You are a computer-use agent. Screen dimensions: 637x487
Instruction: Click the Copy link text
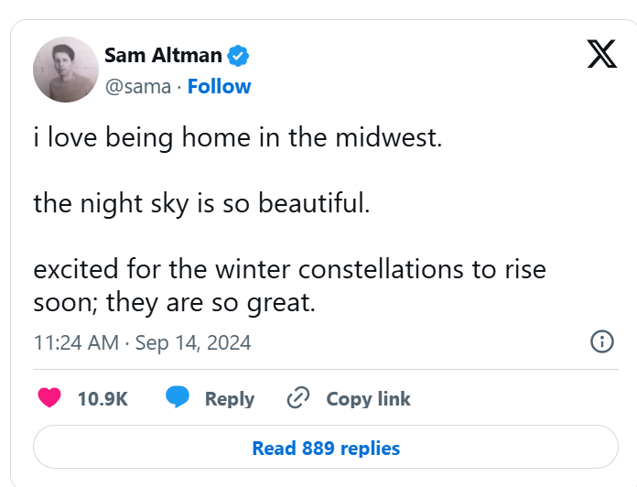(368, 399)
